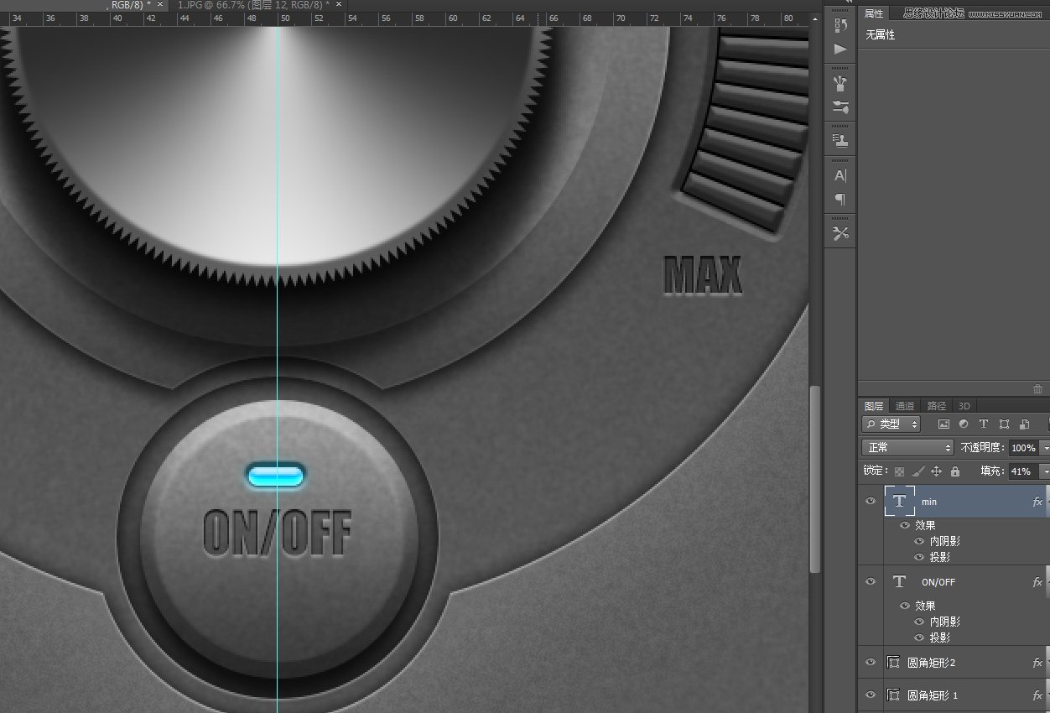
Task: Open the Tool Presets wrench icon
Action: point(840,233)
